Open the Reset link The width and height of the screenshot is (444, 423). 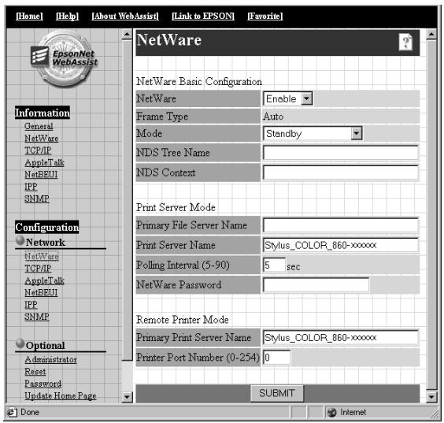tap(35, 372)
